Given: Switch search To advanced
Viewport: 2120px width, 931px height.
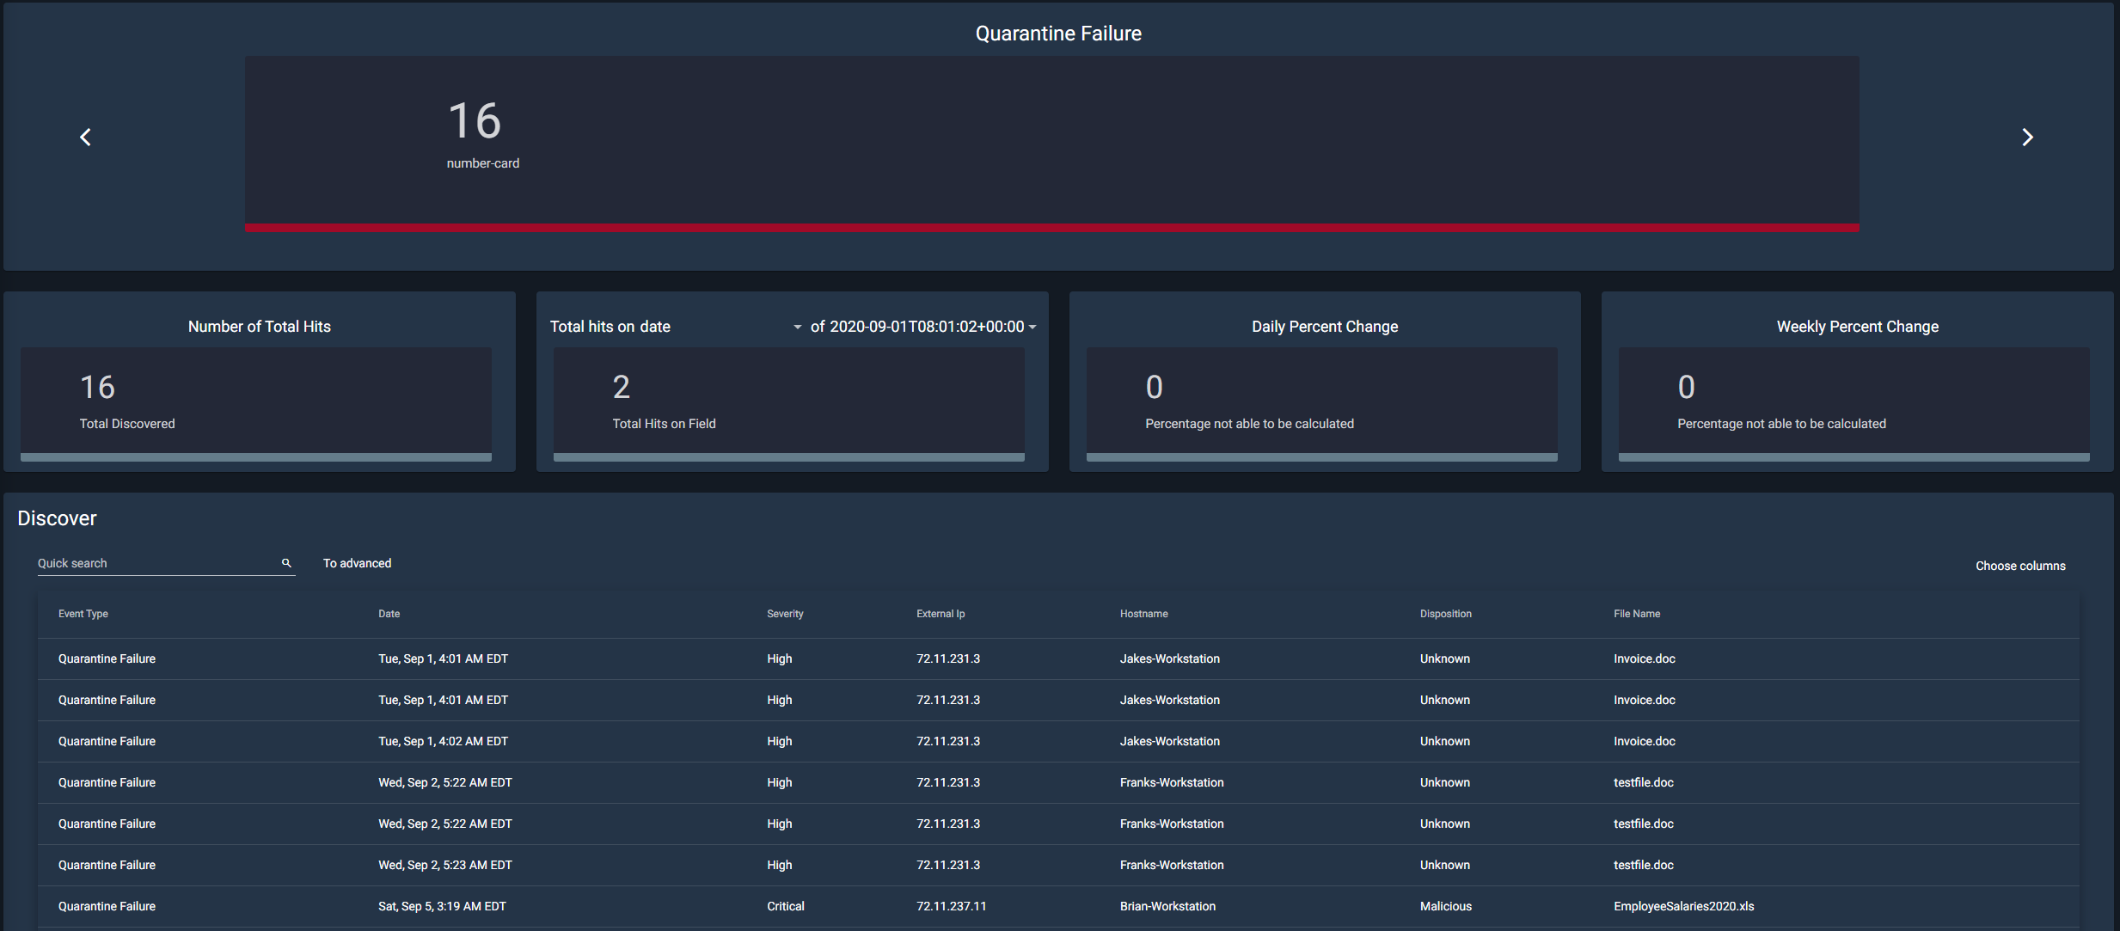Looking at the screenshot, I should [x=357, y=563].
